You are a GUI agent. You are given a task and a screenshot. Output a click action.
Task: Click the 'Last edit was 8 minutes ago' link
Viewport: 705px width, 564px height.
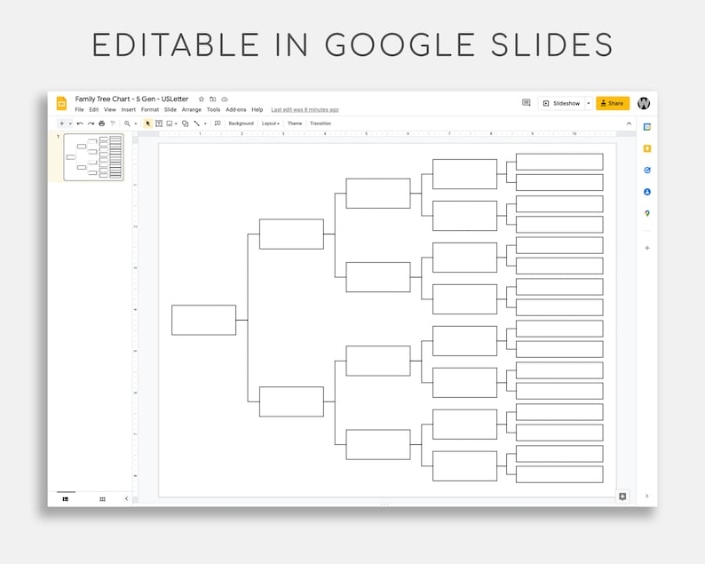(x=305, y=110)
